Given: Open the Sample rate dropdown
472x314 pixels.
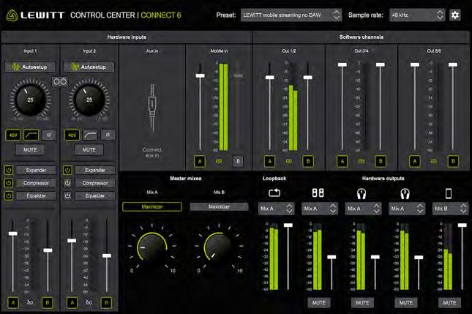Looking at the screenshot, I should point(417,15).
